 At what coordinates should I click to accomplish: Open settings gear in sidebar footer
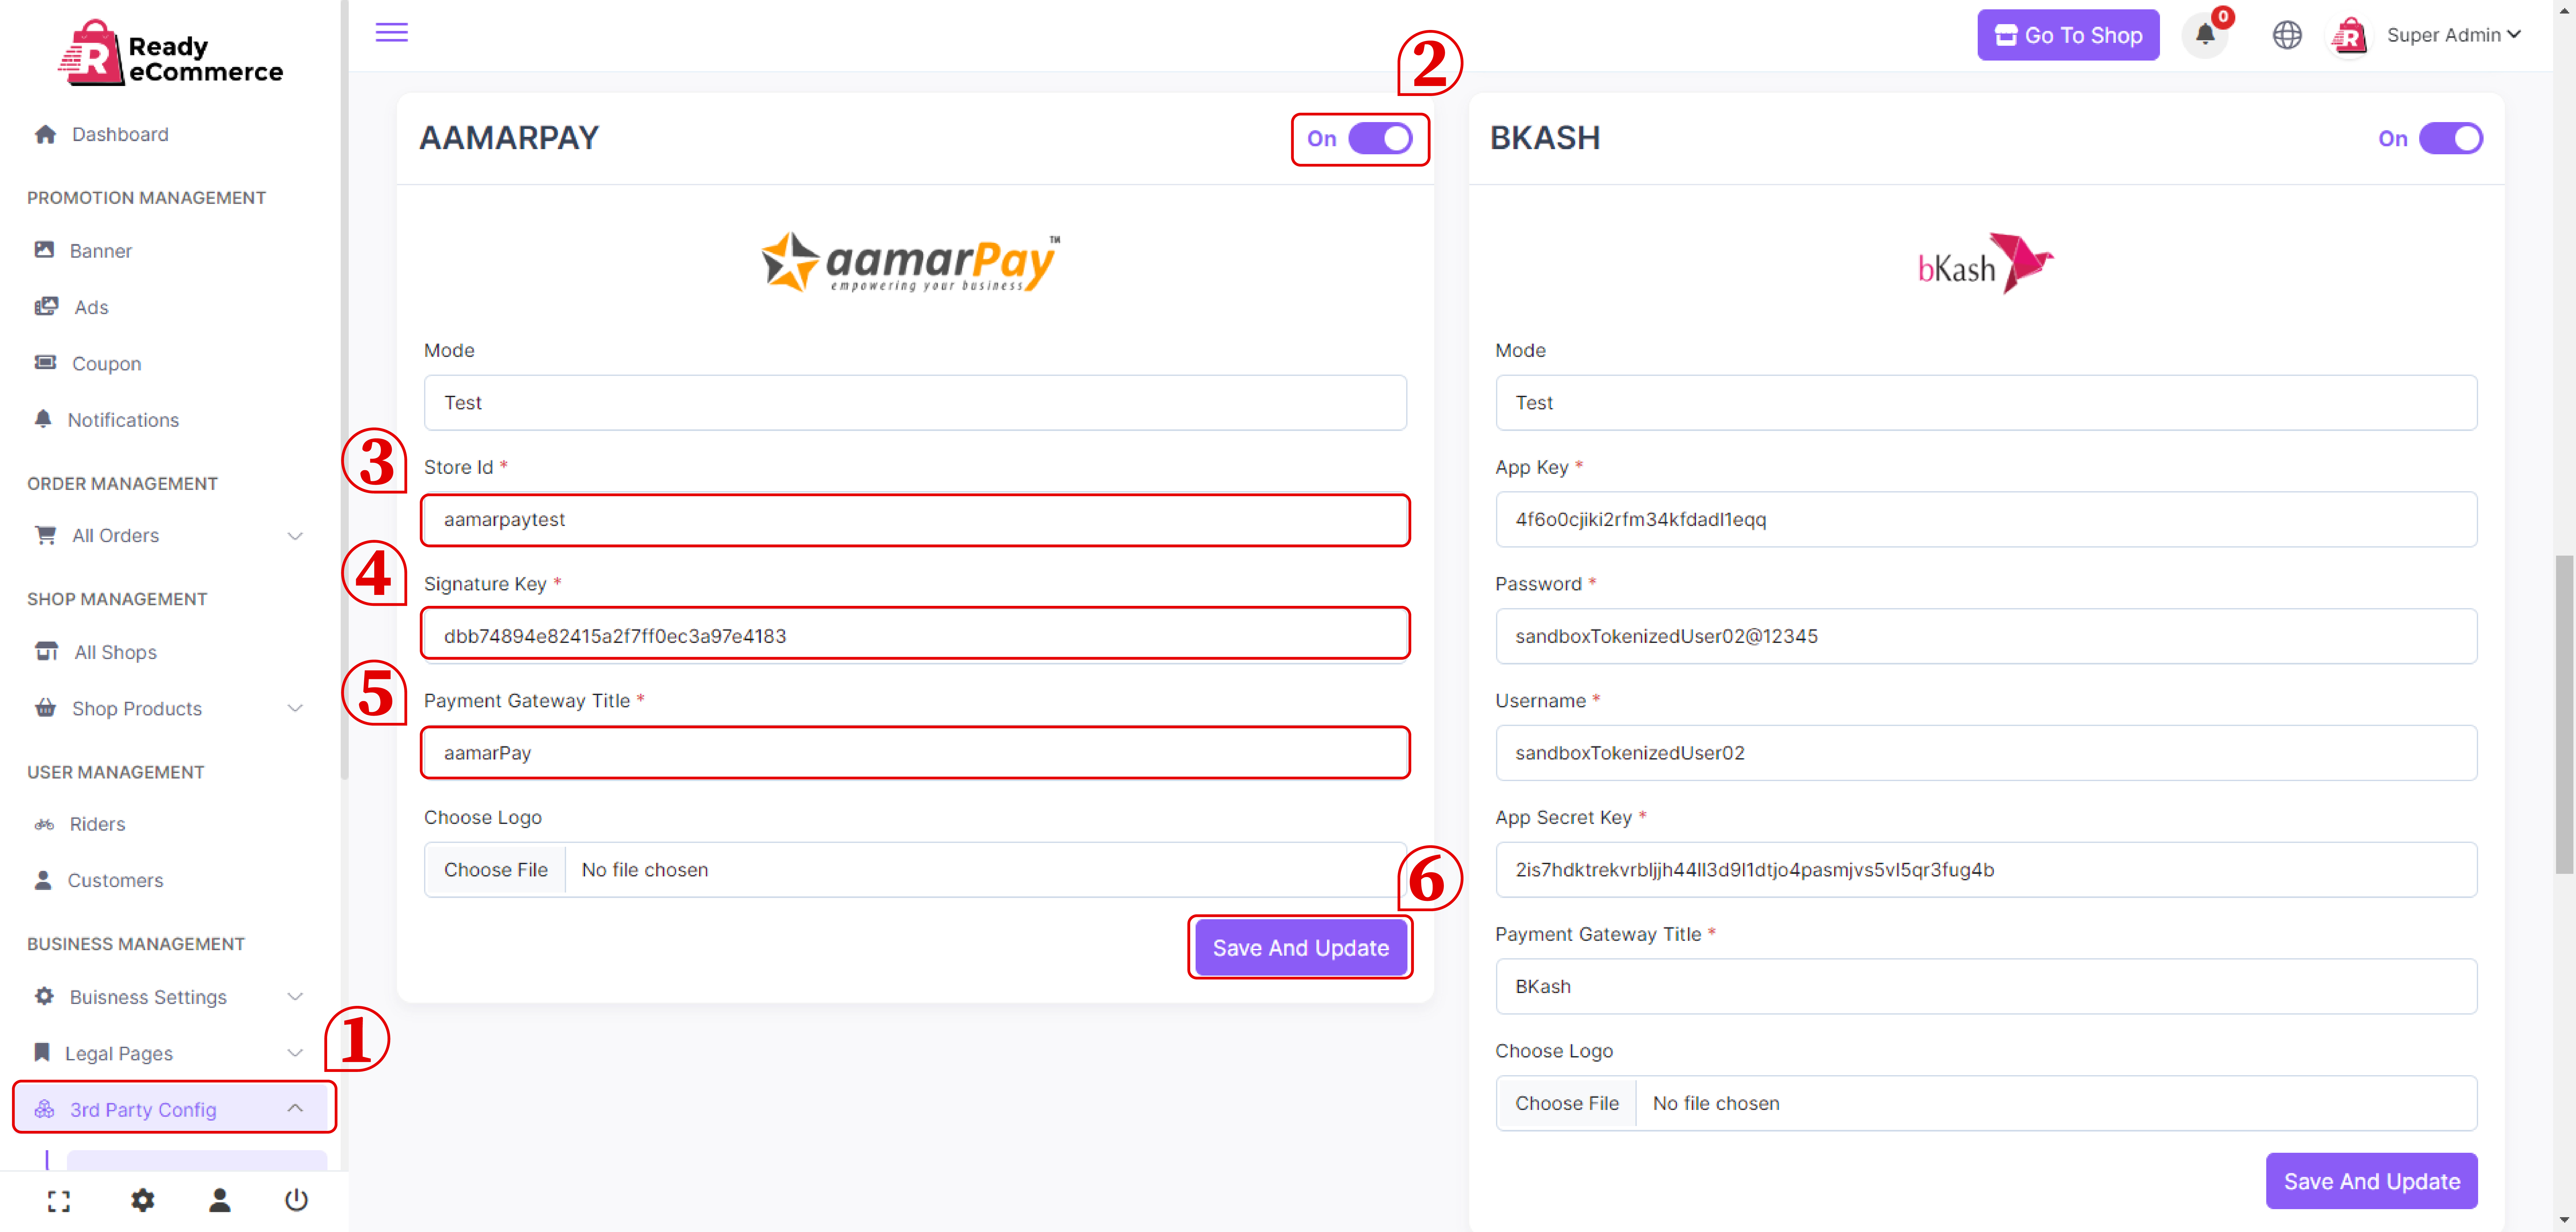(143, 1200)
